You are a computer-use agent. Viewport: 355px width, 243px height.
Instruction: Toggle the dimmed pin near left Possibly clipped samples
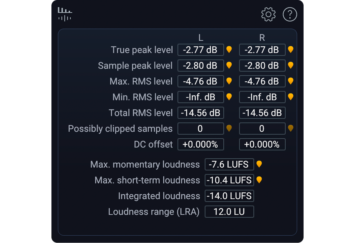point(229,129)
